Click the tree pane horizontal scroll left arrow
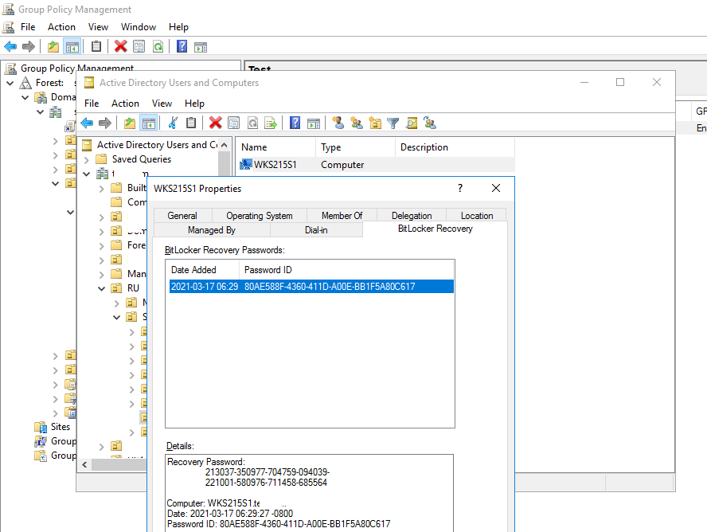This screenshot has height=532, width=707. pyautogui.click(x=84, y=464)
